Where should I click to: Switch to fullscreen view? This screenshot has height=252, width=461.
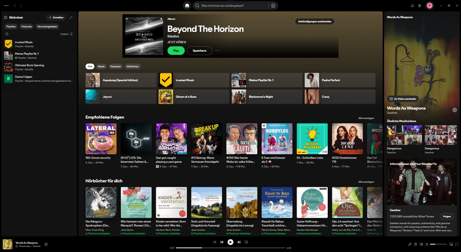tap(457, 244)
